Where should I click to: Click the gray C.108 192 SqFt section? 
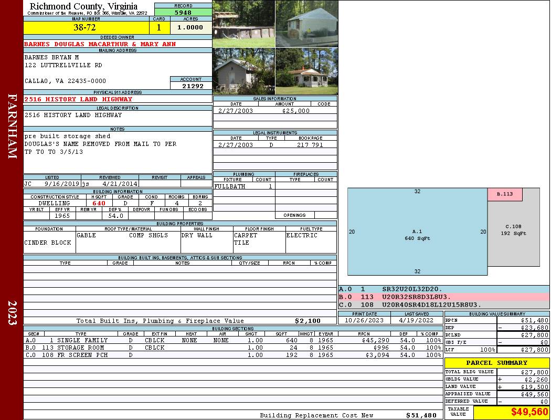(x=513, y=231)
